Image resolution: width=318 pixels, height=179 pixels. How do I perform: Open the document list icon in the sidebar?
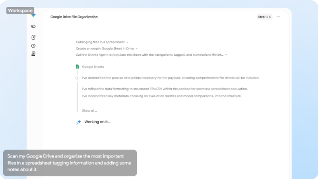pyautogui.click(x=33, y=54)
